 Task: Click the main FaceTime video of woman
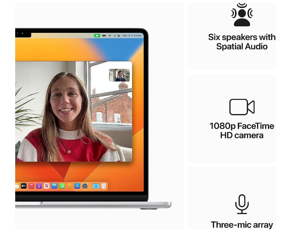[65, 115]
